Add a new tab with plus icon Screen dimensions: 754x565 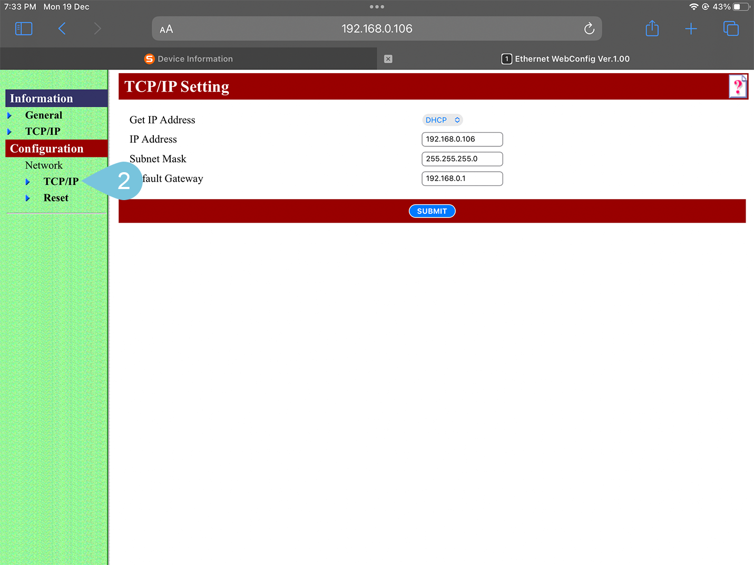point(691,28)
